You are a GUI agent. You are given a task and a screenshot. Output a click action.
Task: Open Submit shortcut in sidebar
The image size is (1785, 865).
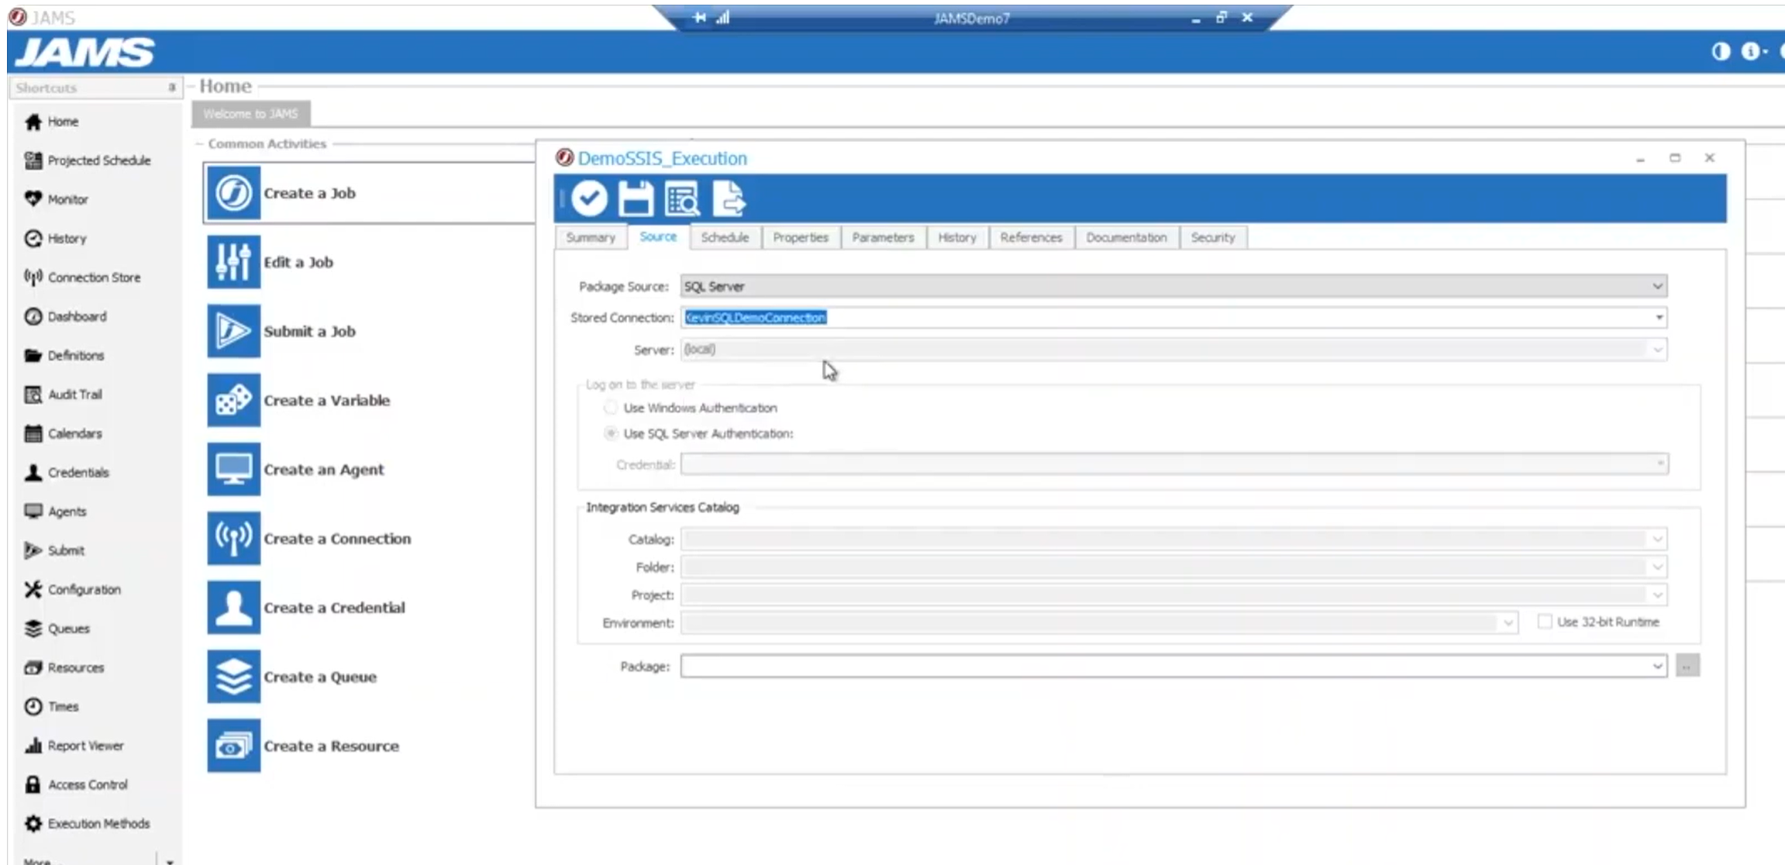point(54,550)
